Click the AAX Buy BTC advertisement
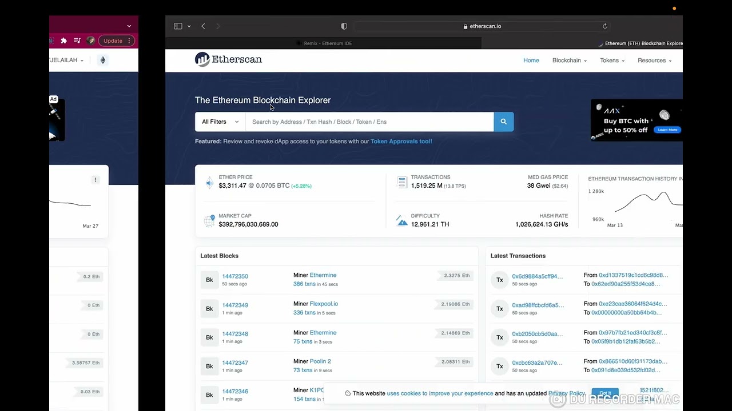This screenshot has height=411, width=732. point(636,120)
